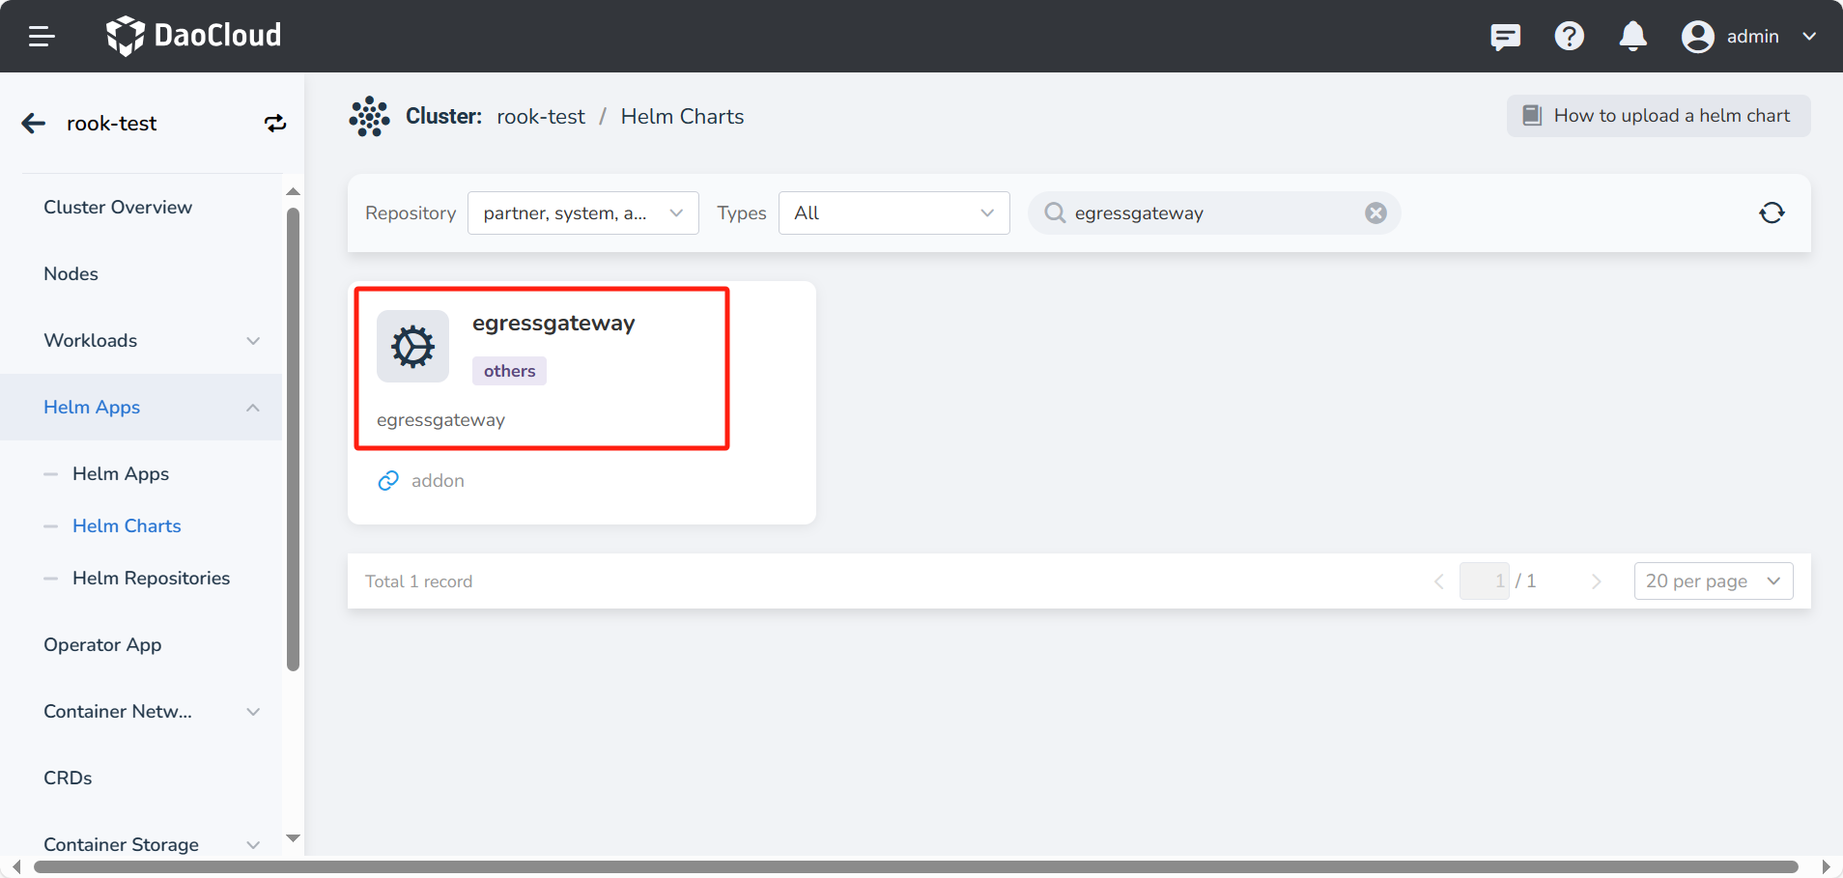Open the 20 per page dropdown
The height and width of the screenshot is (878, 1843).
(x=1712, y=581)
